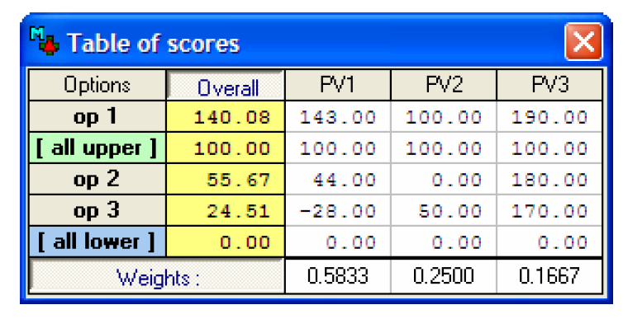Click PV1 score 143.00 for op 1

pos(338,117)
